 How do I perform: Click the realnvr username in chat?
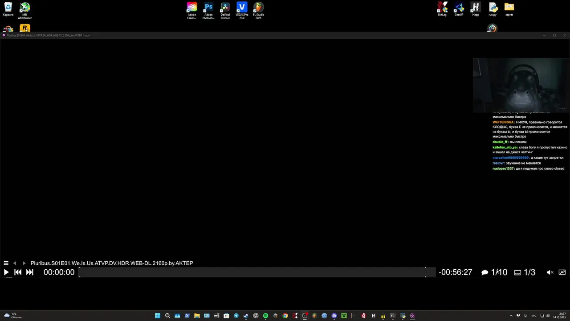(x=499, y=163)
